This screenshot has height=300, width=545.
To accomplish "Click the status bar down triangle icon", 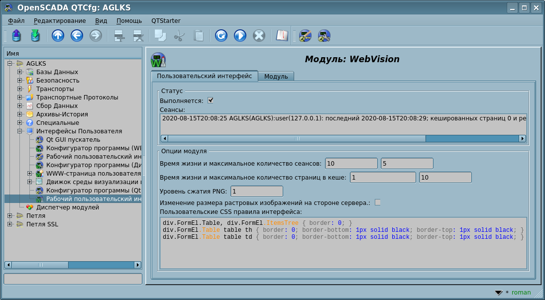I will click(499, 293).
